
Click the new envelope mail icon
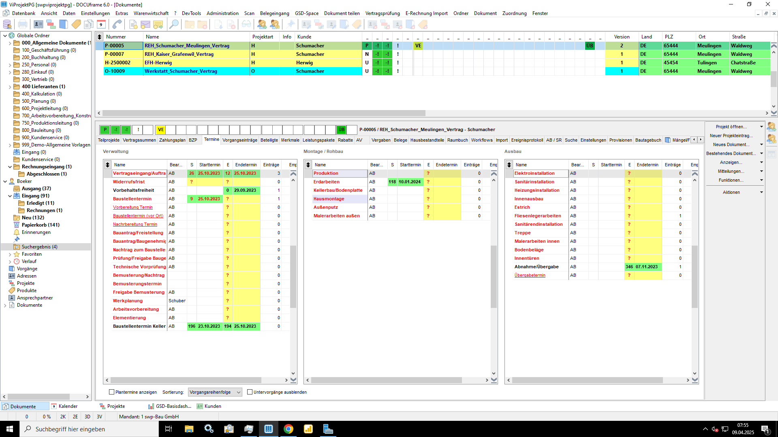(145, 25)
